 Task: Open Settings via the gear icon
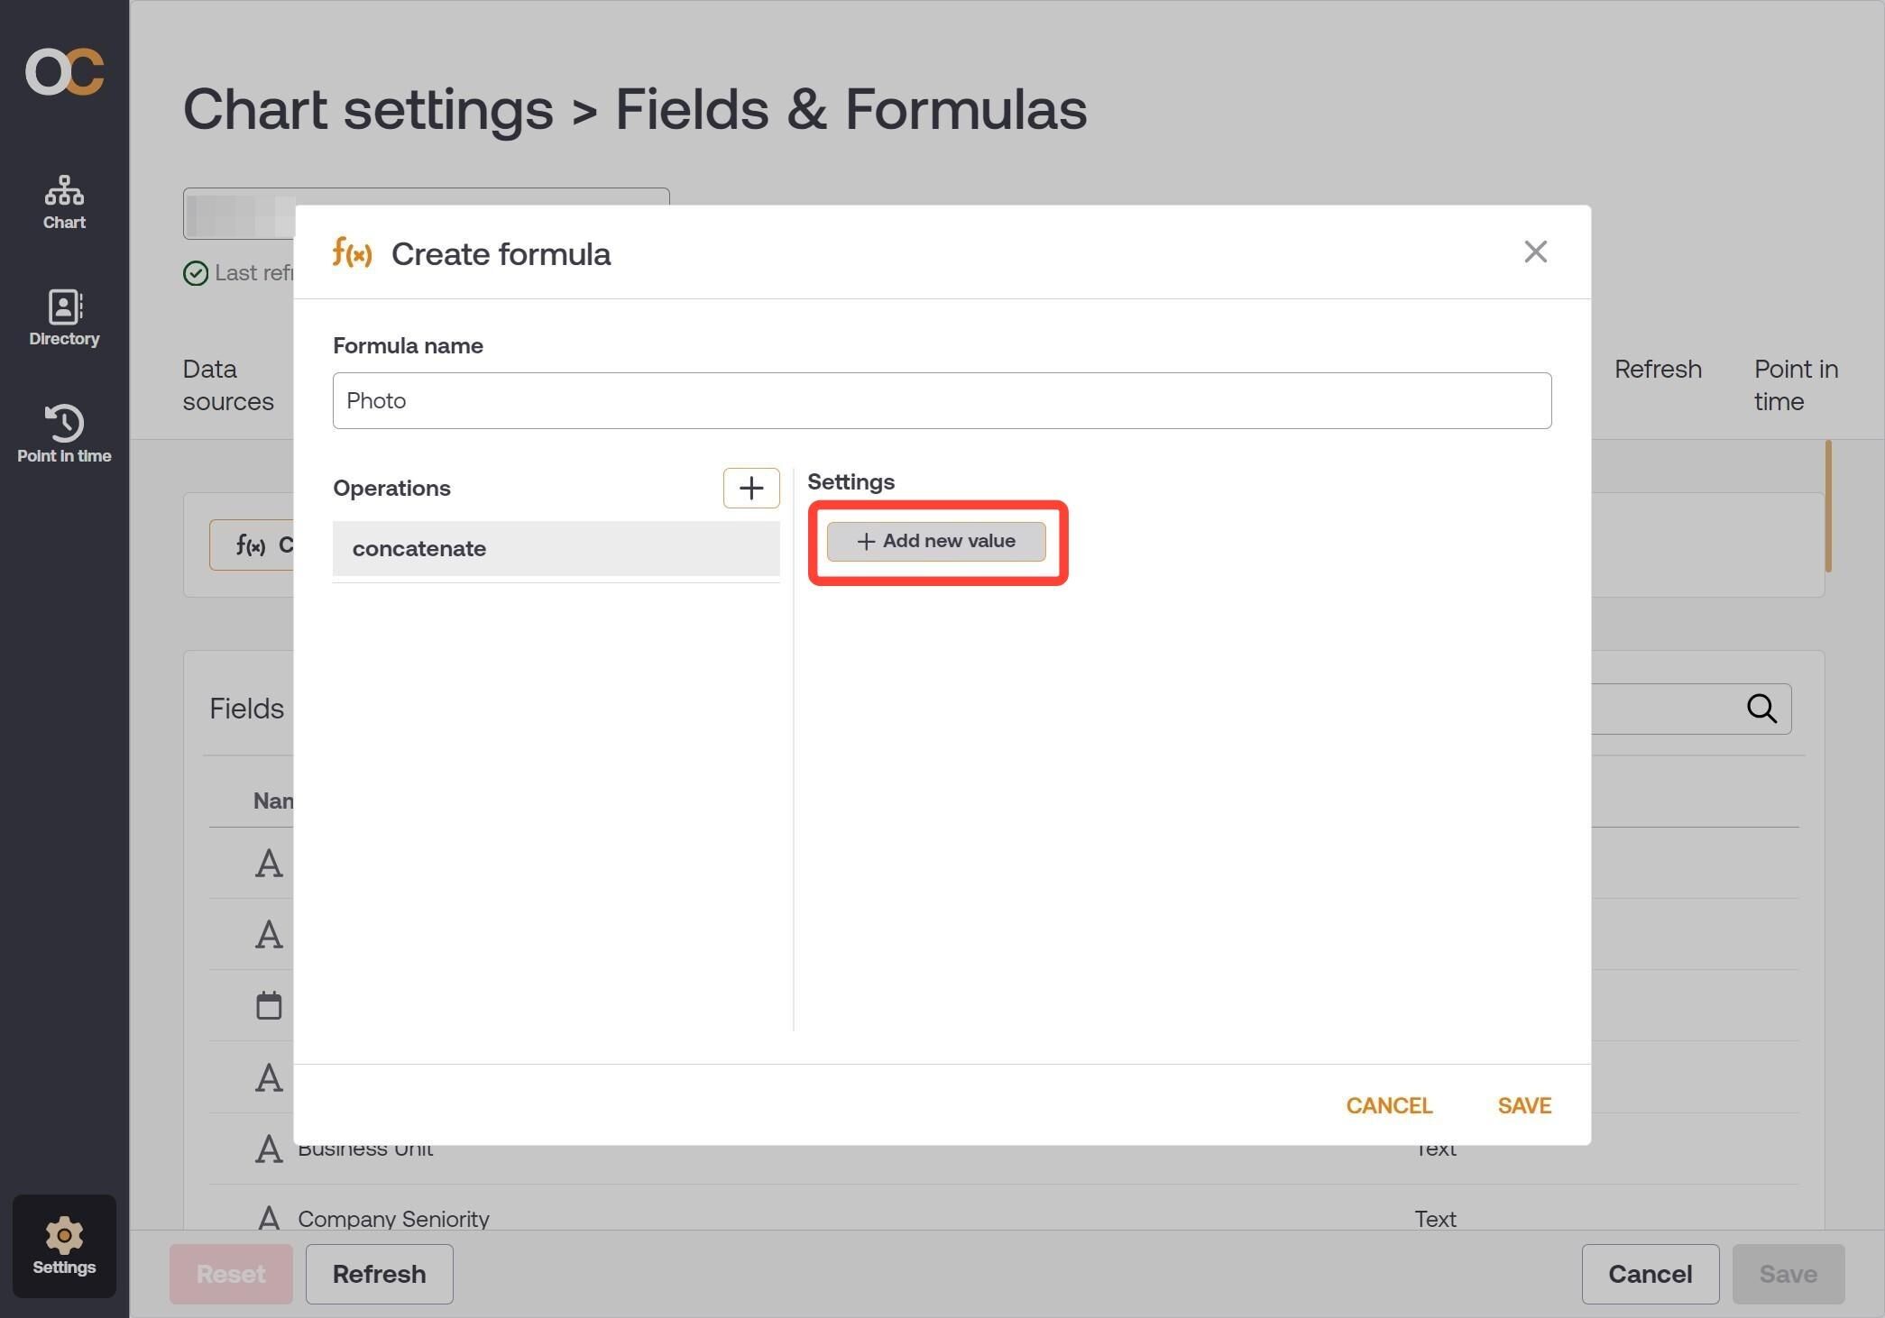coord(63,1246)
